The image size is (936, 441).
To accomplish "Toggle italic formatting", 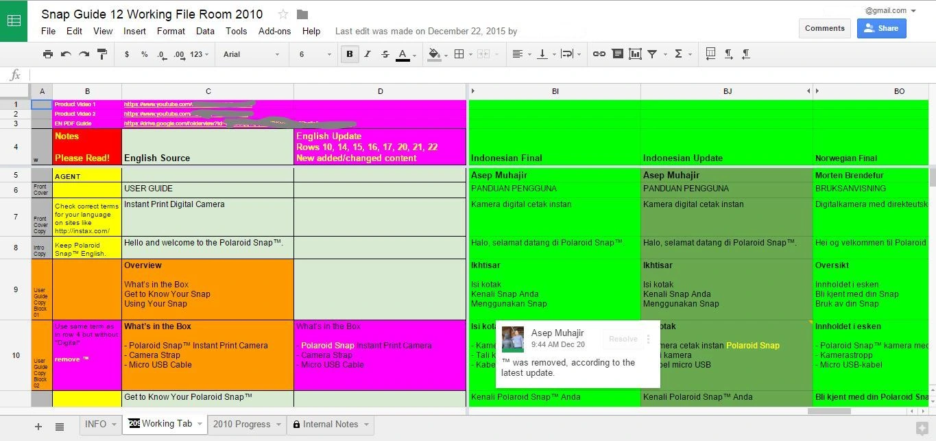I will [x=368, y=54].
